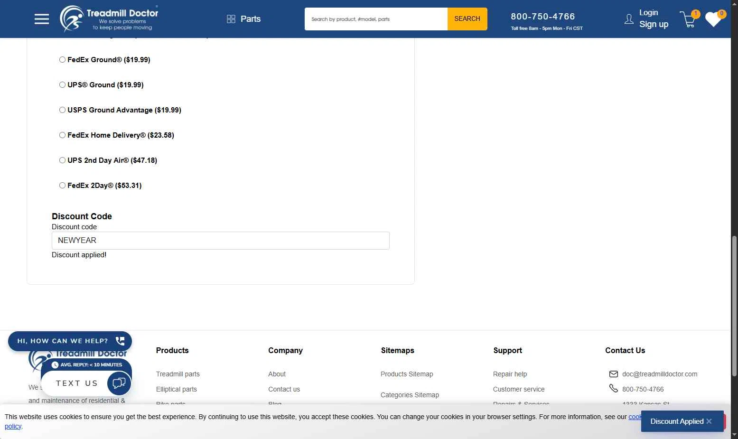The image size is (738, 439).
Task: Click the page vertical scrollbar thumb
Action: click(x=734, y=306)
